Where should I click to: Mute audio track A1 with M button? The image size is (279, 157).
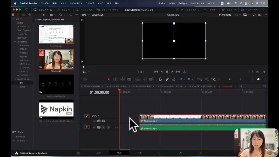(x=108, y=127)
